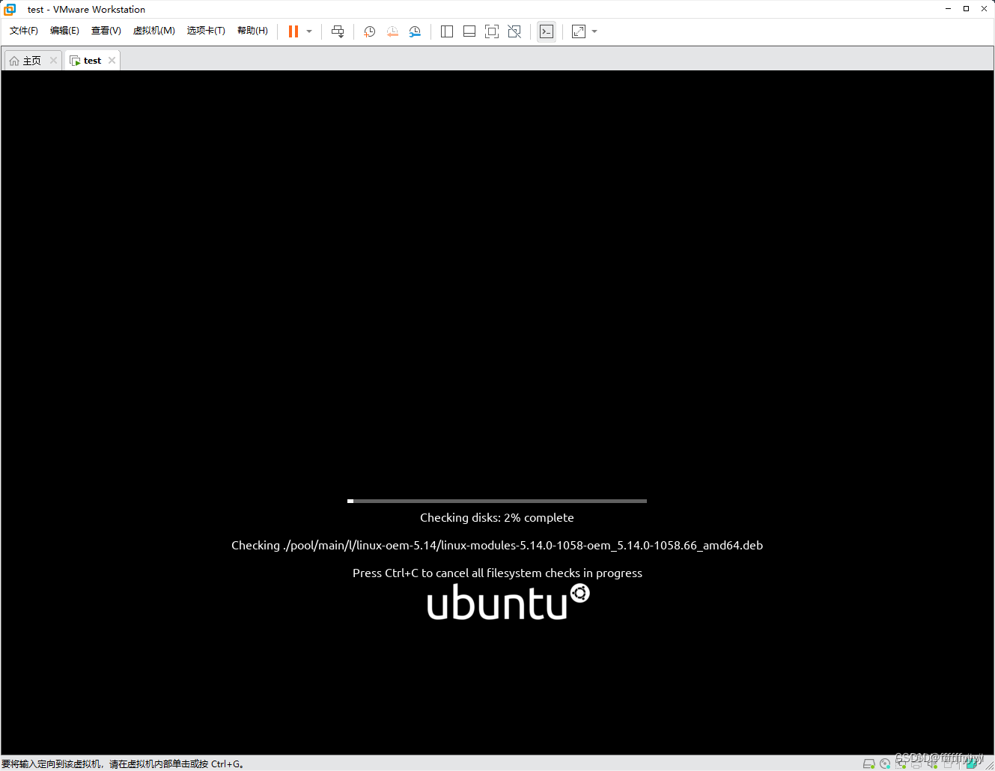Click the disk check progress bar
The height and width of the screenshot is (771, 995).
point(497,501)
